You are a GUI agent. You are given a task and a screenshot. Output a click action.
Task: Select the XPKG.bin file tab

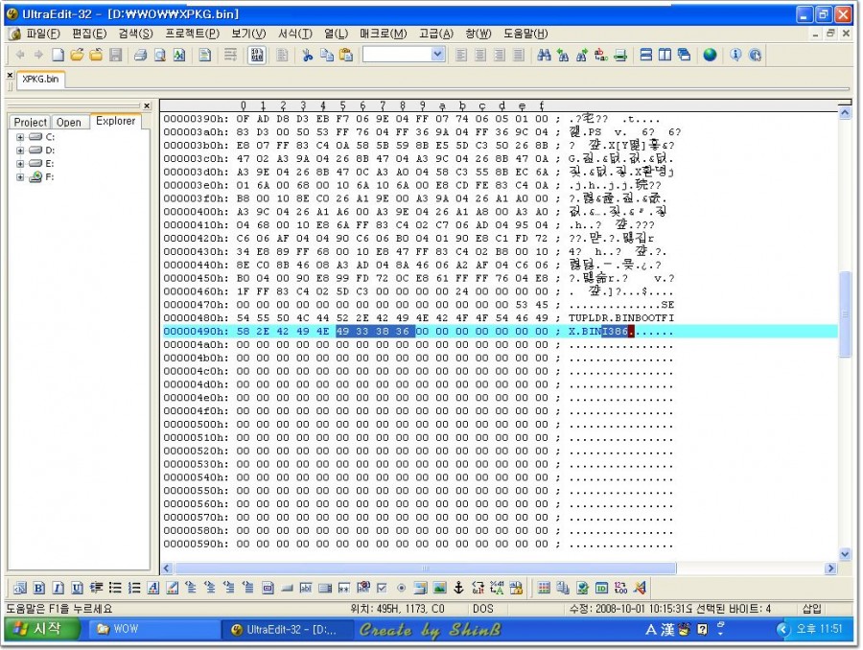click(40, 80)
